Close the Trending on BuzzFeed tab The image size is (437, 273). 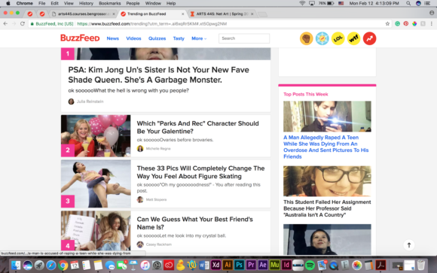[x=183, y=14]
